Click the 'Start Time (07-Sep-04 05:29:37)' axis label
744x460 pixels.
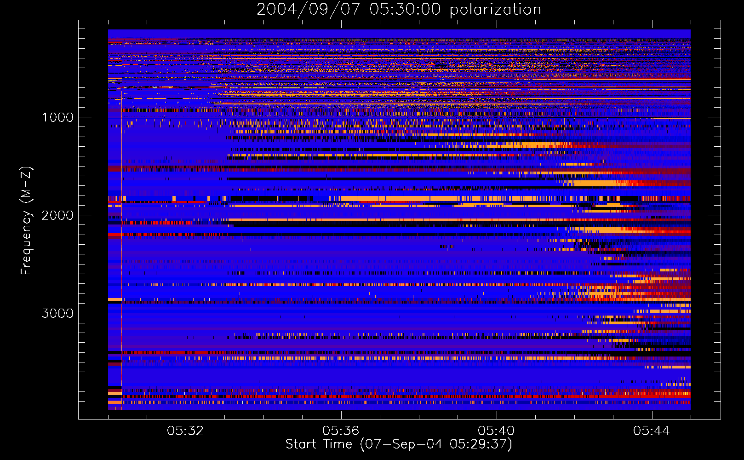pyautogui.click(x=399, y=444)
